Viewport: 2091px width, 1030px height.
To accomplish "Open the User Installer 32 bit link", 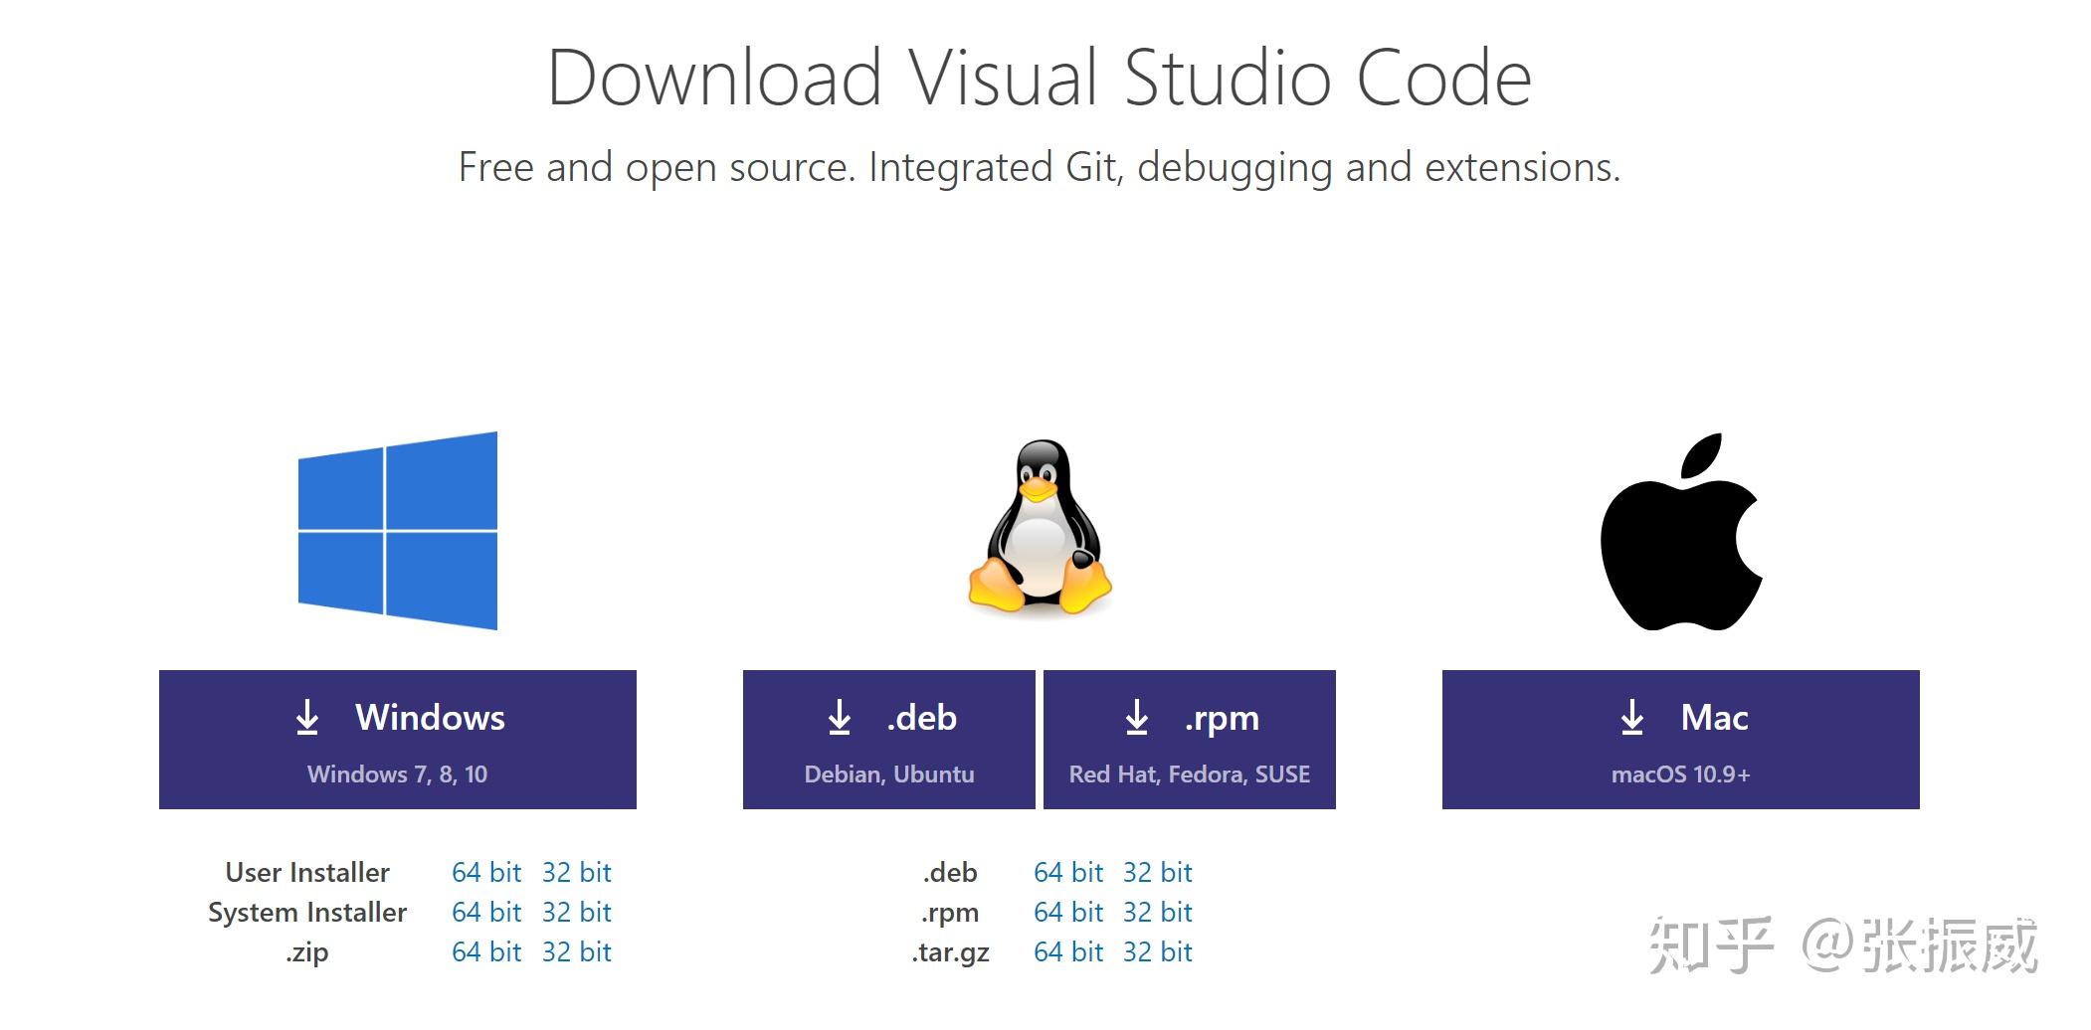I will pos(577,873).
